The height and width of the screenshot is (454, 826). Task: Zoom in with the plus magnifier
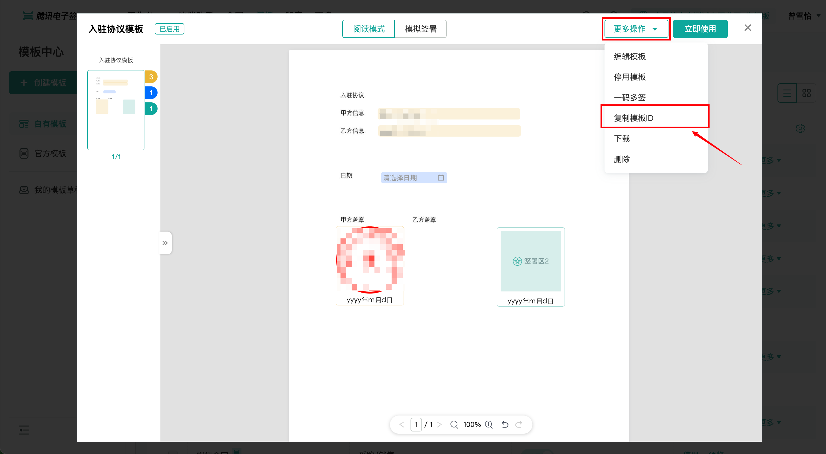[x=489, y=425]
